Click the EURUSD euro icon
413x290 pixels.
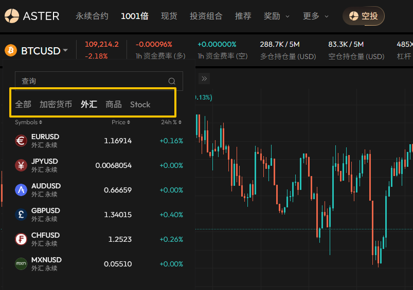click(21, 141)
